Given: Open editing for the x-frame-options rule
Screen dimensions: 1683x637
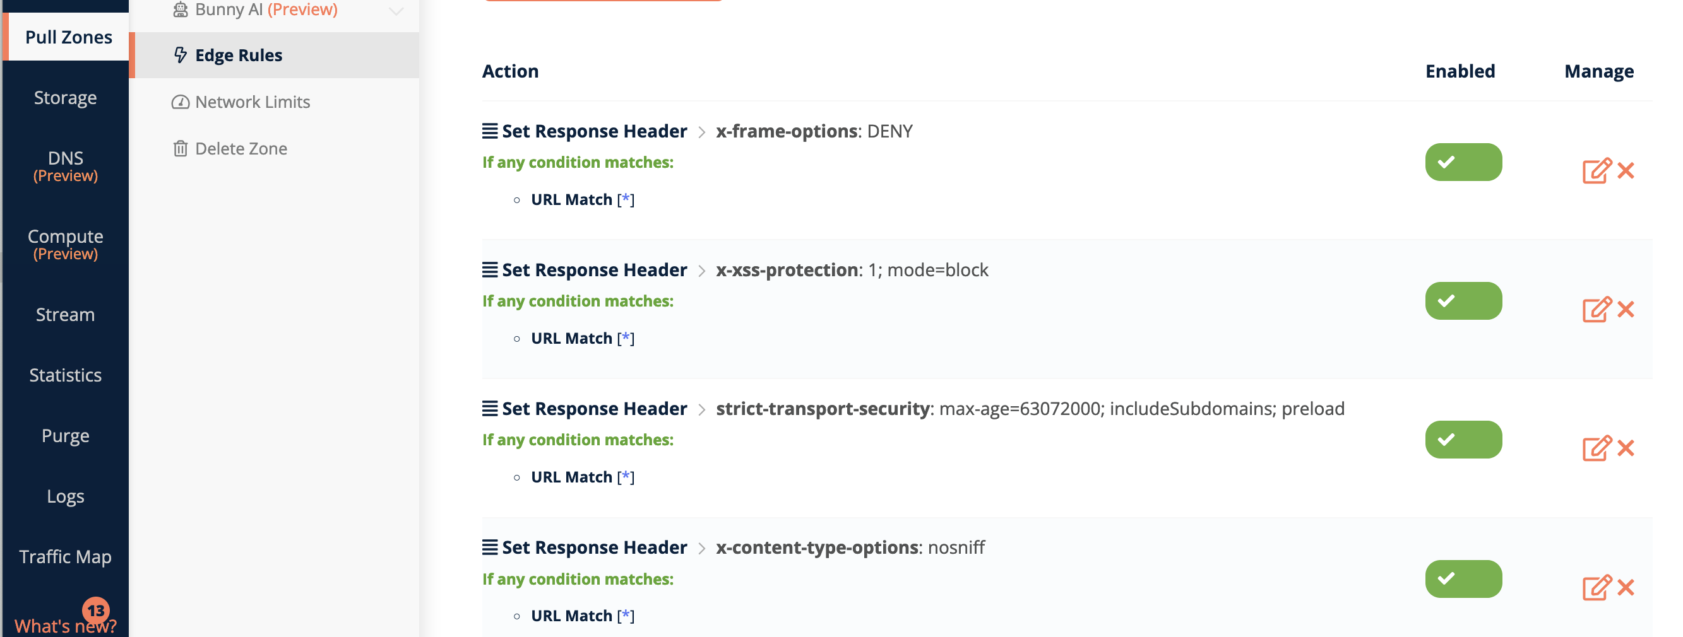Looking at the screenshot, I should [1595, 170].
